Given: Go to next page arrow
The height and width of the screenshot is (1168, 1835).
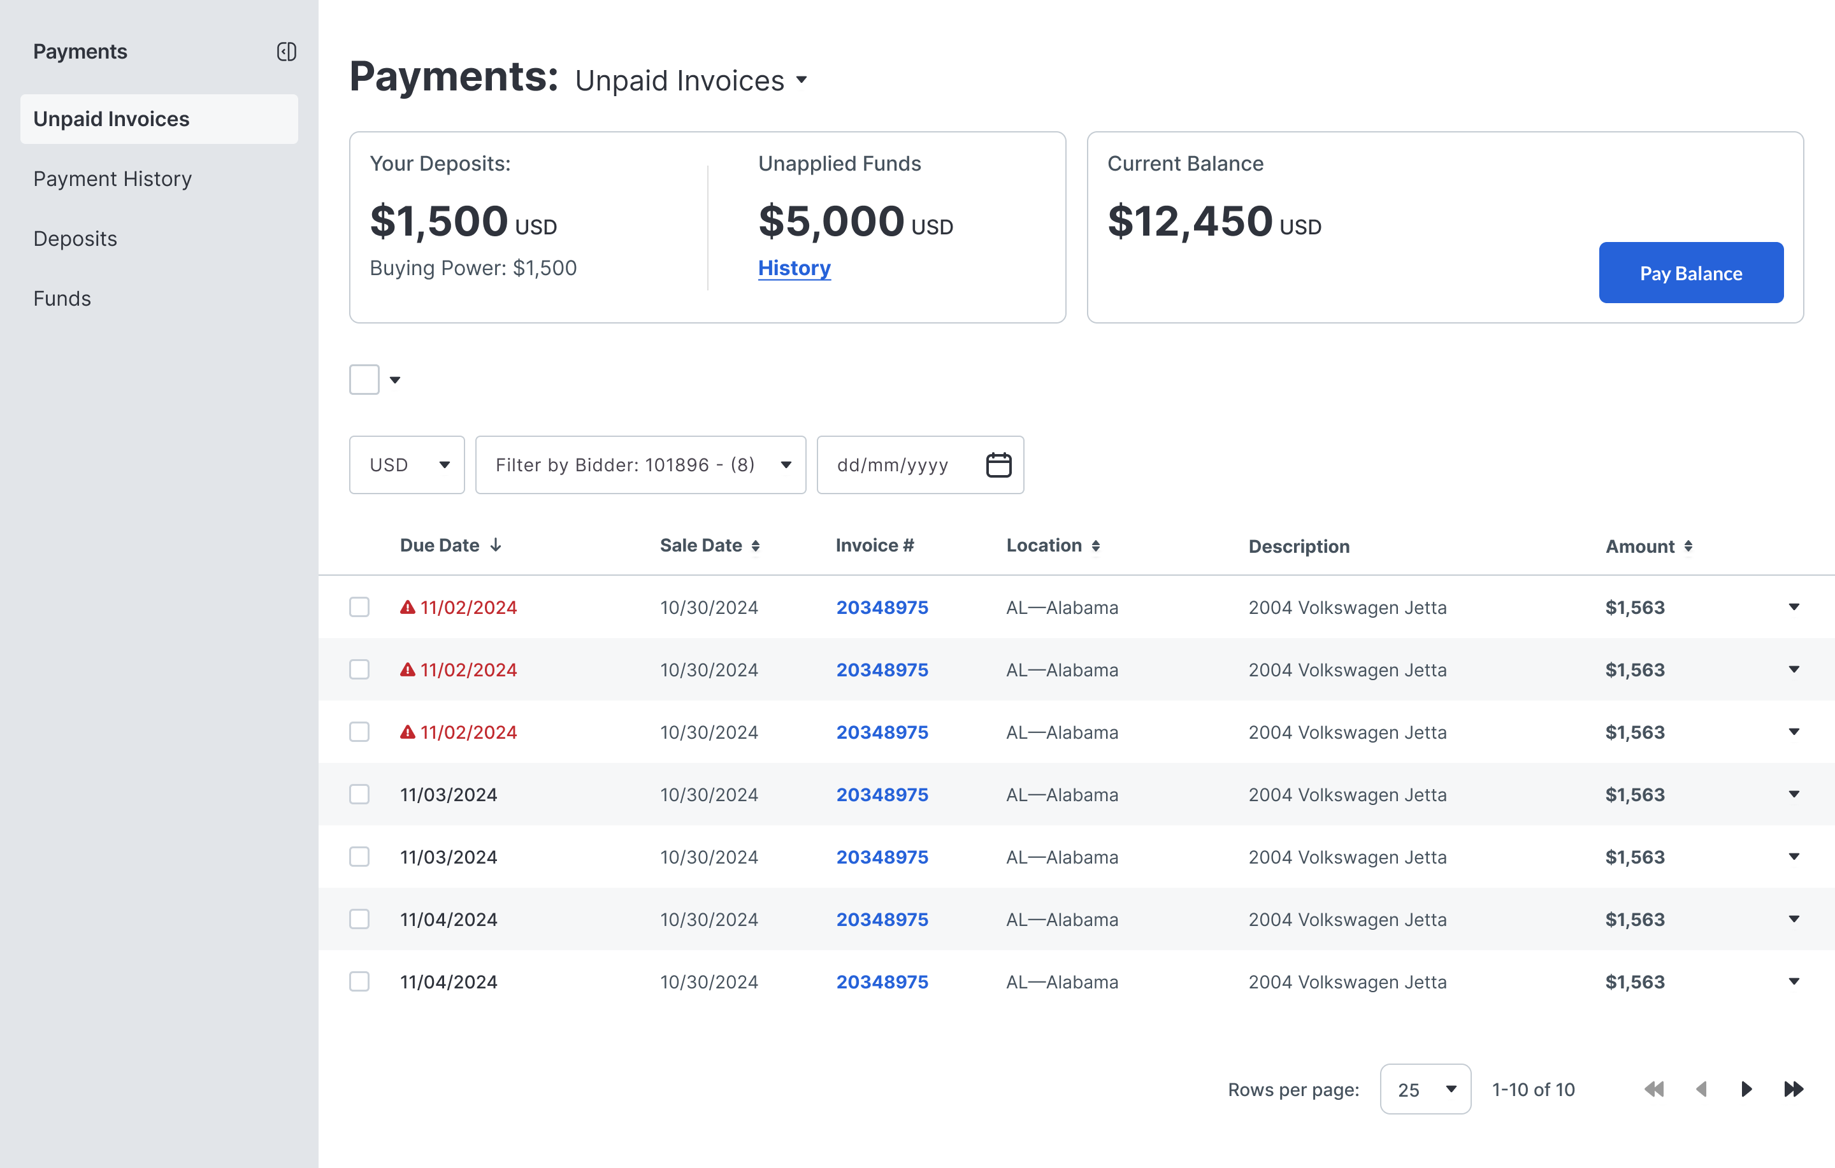Looking at the screenshot, I should tap(1746, 1089).
